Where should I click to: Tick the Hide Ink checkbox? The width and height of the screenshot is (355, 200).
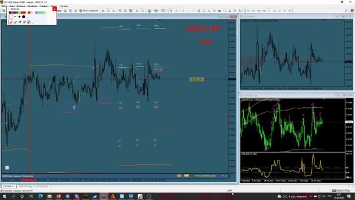9,9
